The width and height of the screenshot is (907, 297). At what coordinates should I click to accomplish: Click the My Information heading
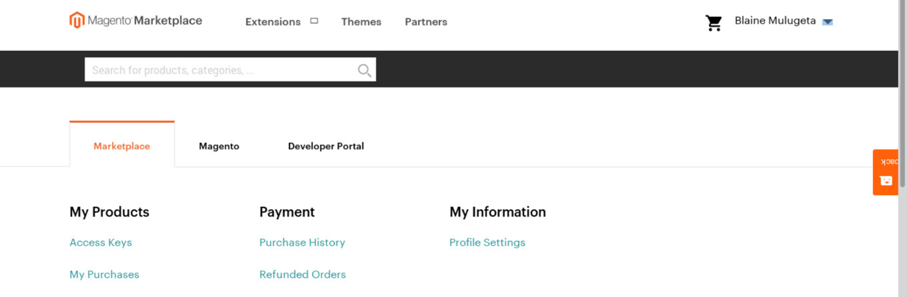[498, 212]
